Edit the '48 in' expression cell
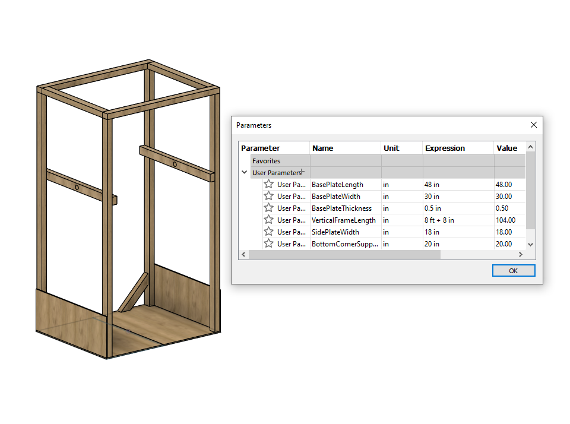Viewport: 570px width, 424px height. coord(458,184)
